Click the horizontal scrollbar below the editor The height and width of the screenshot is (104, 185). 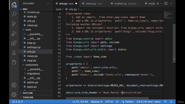pyautogui.click(x=107, y=98)
